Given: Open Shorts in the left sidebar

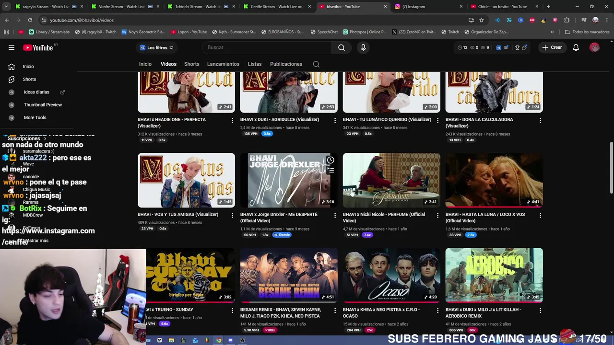Looking at the screenshot, I should click(x=29, y=79).
